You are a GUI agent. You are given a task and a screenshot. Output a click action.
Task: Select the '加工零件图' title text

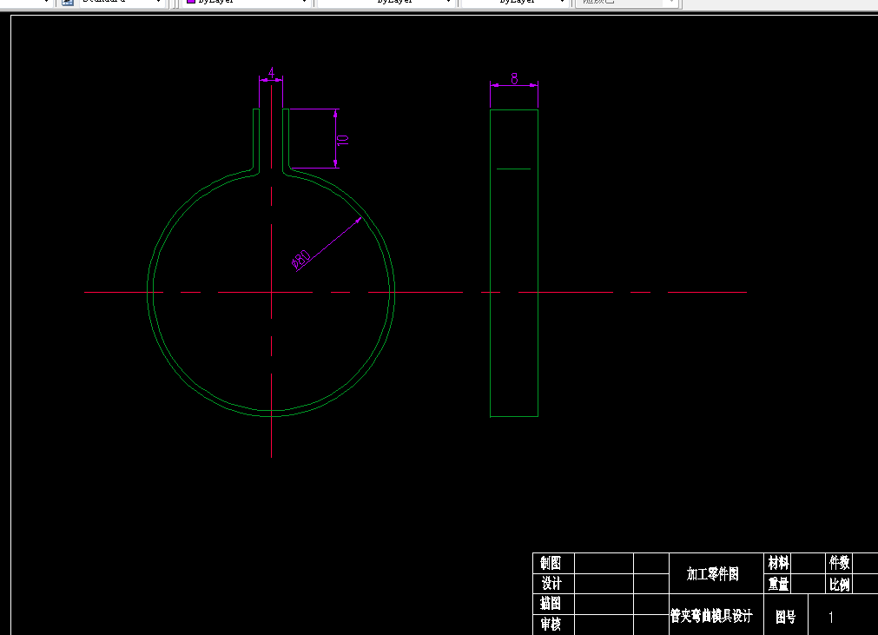click(713, 574)
